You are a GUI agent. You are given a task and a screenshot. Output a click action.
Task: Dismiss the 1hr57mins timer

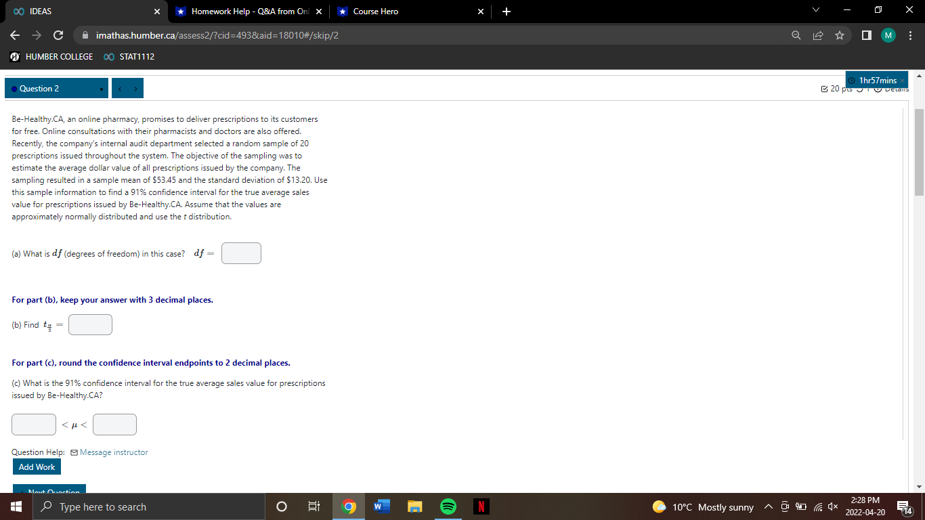coord(903,81)
